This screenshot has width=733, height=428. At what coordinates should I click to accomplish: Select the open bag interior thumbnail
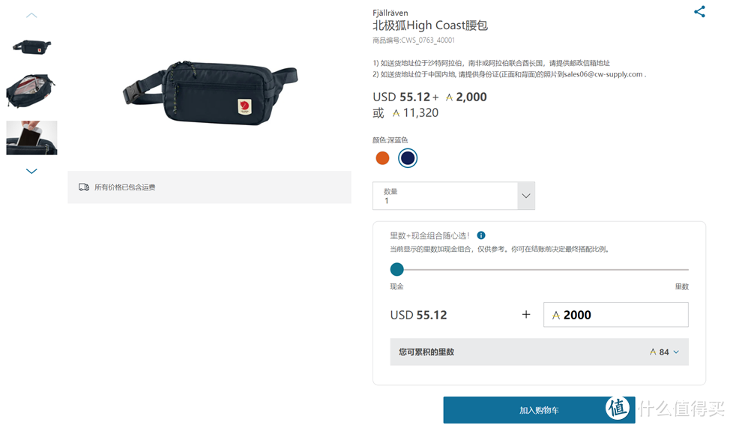coord(31,91)
